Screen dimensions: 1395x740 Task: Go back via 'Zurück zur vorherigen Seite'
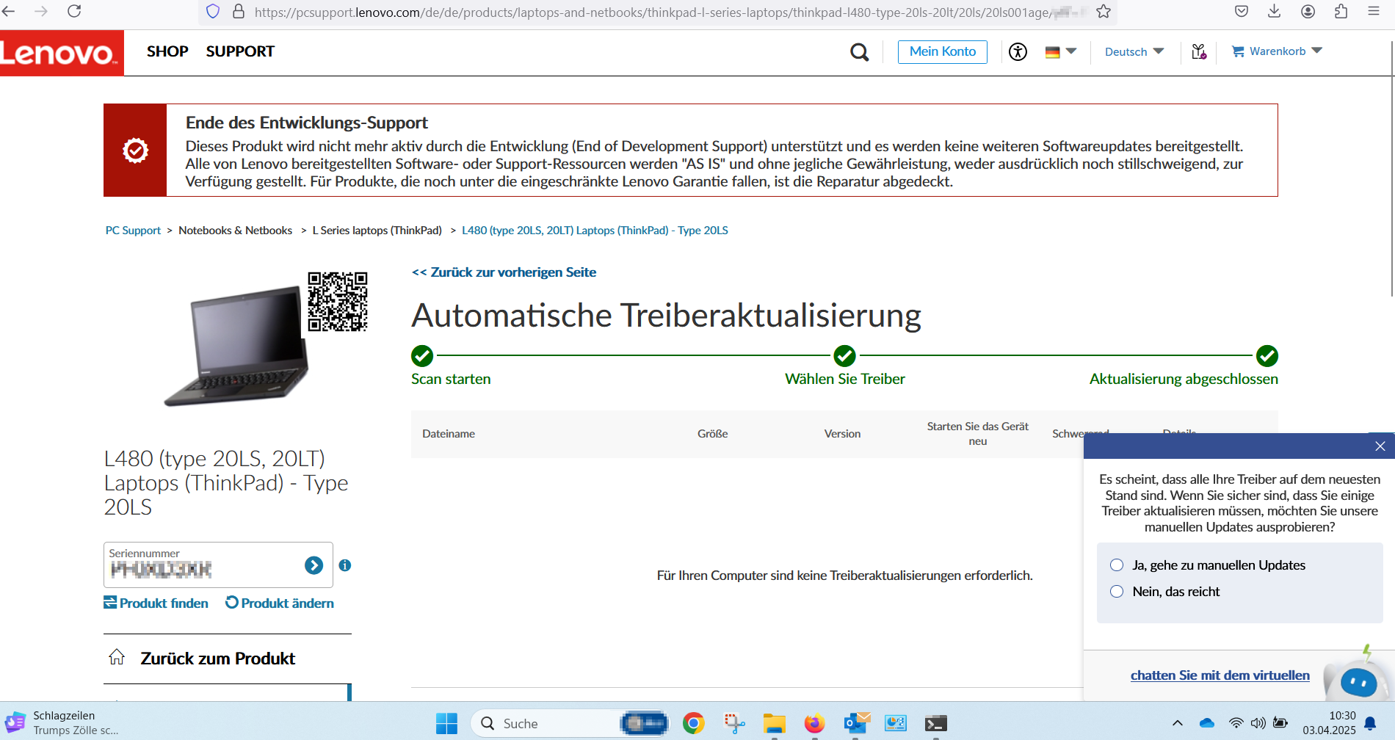pyautogui.click(x=504, y=272)
